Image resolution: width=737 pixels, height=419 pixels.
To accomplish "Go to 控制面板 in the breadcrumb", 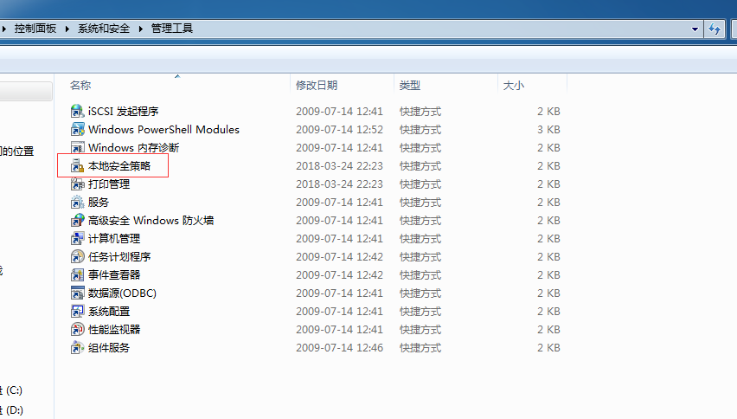I will click(x=35, y=29).
